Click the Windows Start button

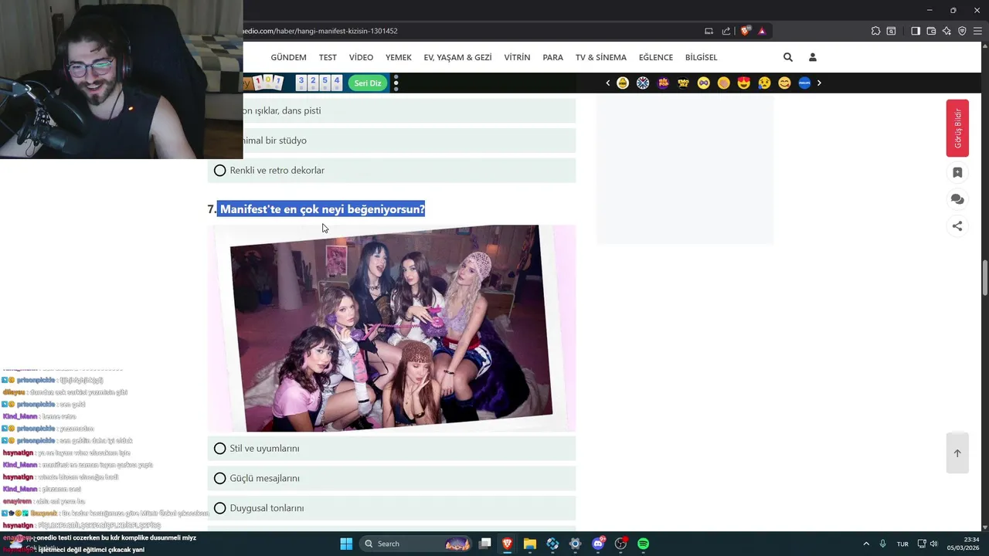pyautogui.click(x=346, y=544)
